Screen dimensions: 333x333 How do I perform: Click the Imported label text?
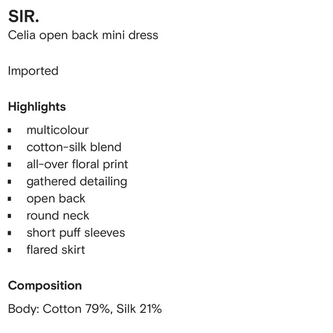(33, 71)
